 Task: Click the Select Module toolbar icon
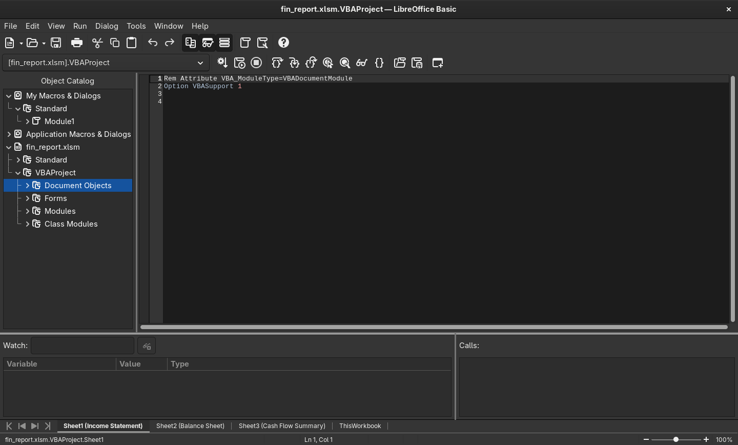[x=245, y=43]
